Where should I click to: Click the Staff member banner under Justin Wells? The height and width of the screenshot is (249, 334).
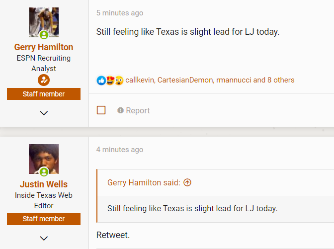[x=44, y=219]
